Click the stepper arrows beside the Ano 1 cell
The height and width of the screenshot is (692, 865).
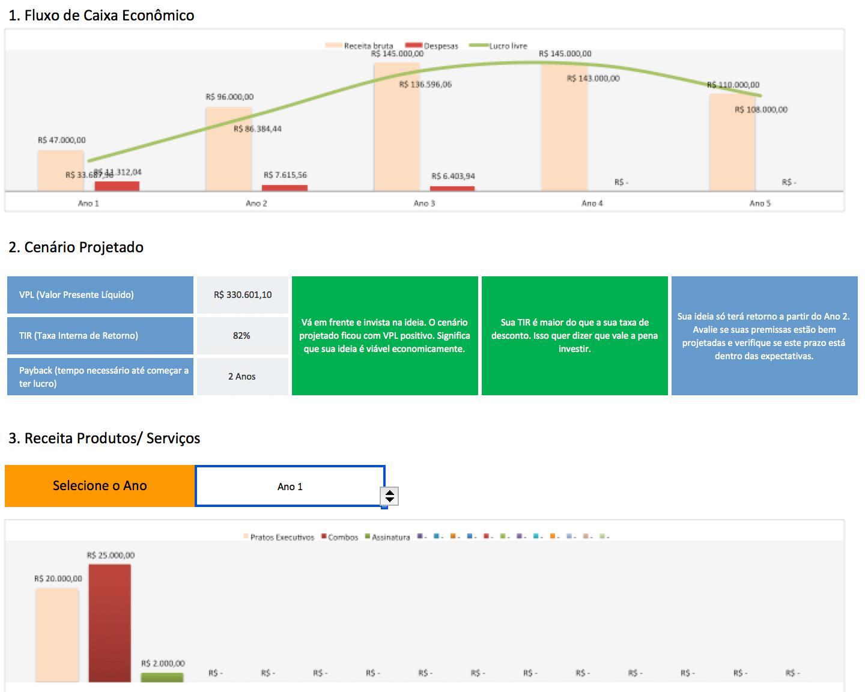pos(390,496)
